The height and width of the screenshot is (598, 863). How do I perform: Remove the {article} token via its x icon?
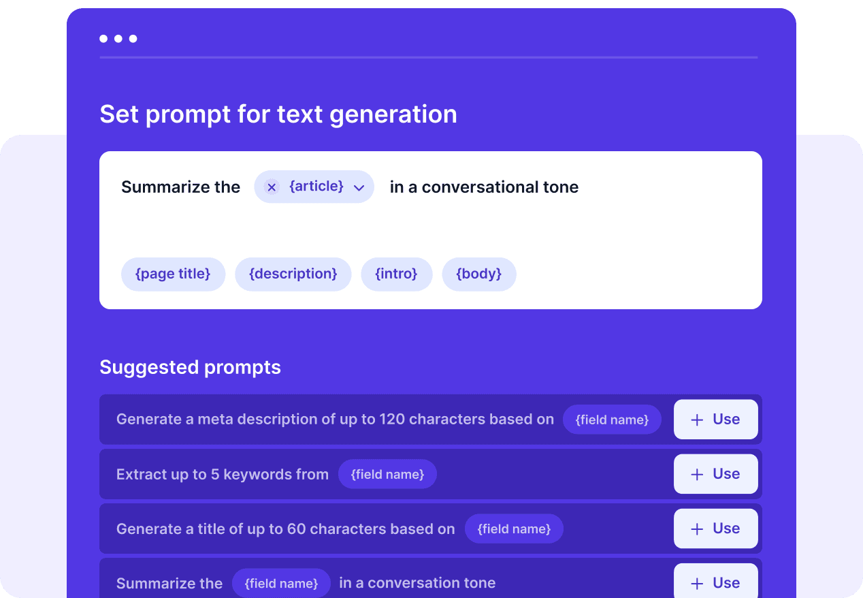click(271, 187)
